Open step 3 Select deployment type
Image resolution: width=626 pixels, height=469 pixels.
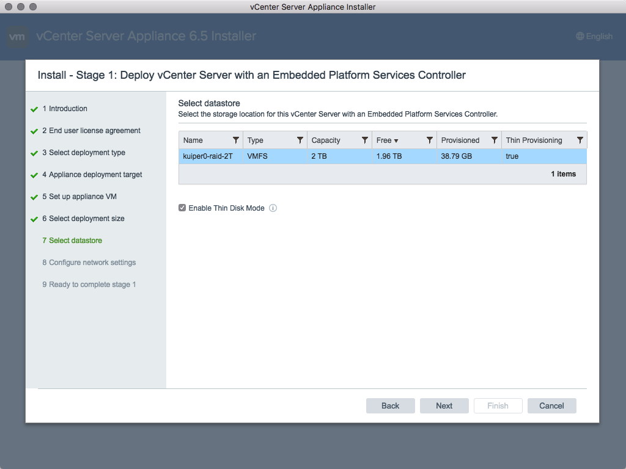point(87,153)
